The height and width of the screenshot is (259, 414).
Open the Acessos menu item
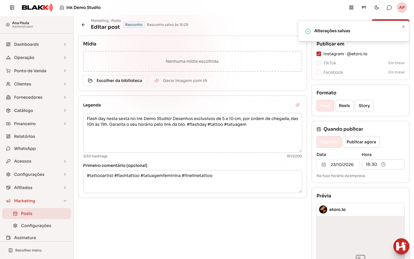37,161
